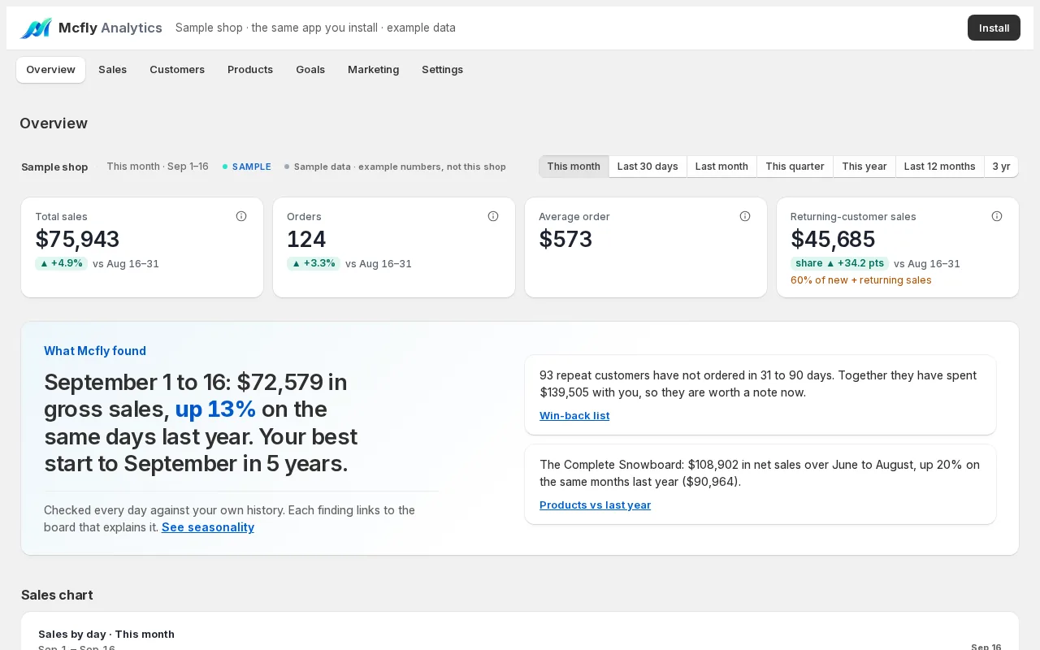
Task: Click the What Mcfly found heading
Action: pos(95,351)
